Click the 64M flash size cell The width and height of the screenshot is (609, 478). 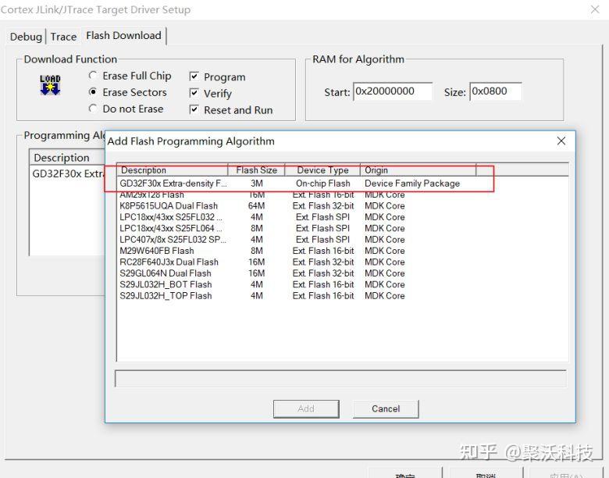[x=256, y=205]
